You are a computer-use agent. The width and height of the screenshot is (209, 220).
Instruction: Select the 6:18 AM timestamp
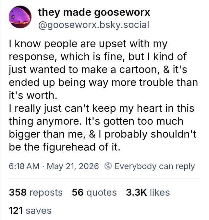tap(24, 166)
